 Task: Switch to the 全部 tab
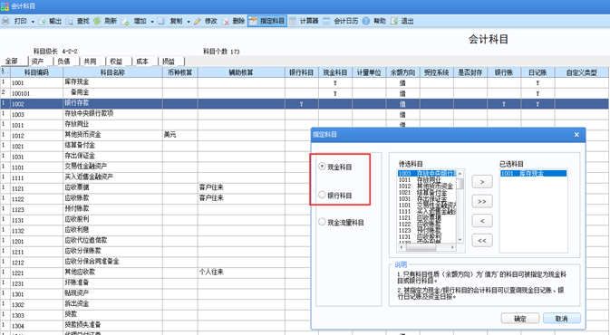[12, 61]
